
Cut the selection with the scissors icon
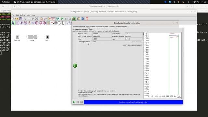(25, 19)
